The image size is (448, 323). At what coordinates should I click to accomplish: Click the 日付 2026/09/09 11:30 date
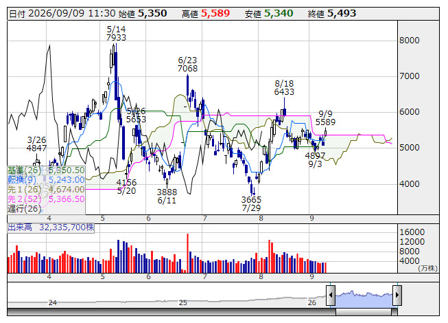62,14
